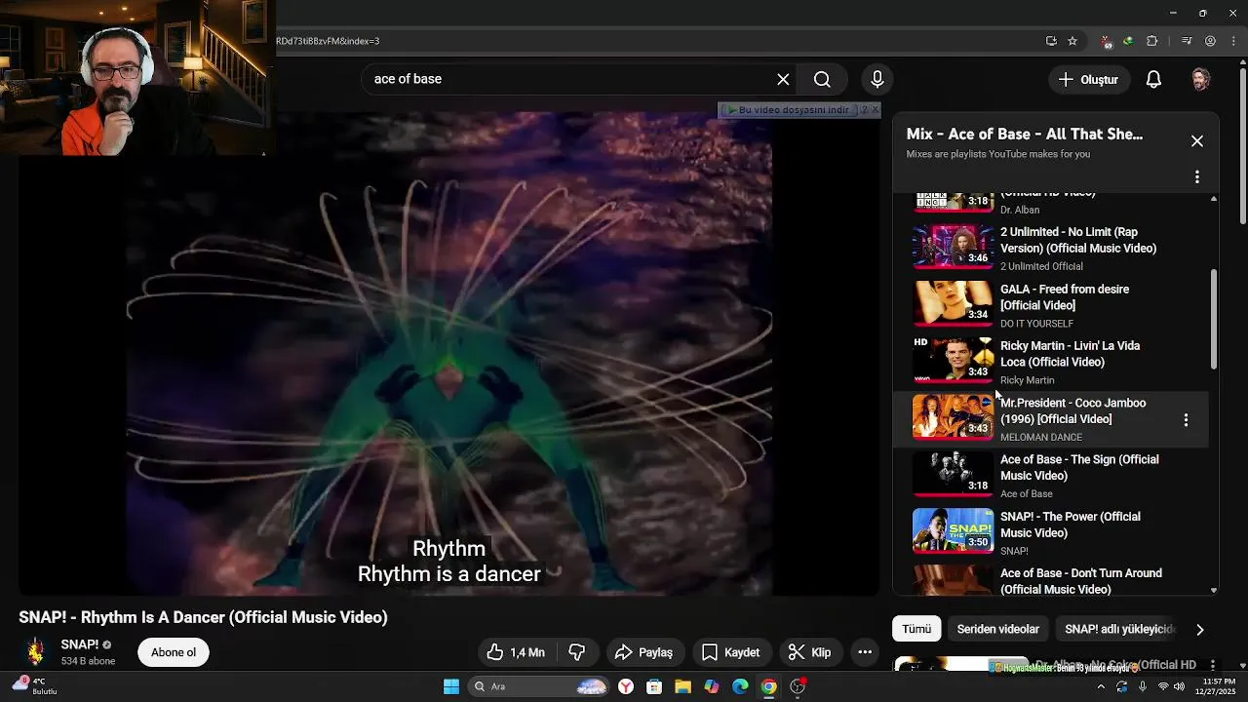
Task: Open the OBS icon in taskbar
Action: pos(798,686)
